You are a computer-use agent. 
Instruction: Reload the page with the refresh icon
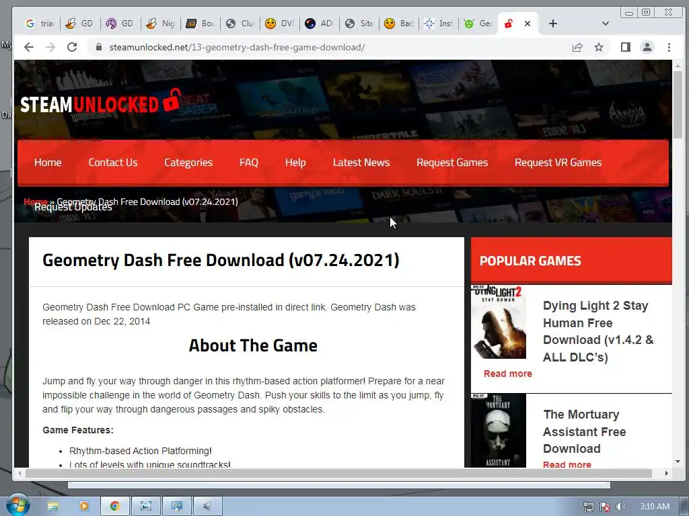pos(72,47)
